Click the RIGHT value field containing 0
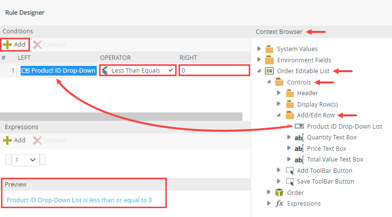392x217 pixels. 214,70
